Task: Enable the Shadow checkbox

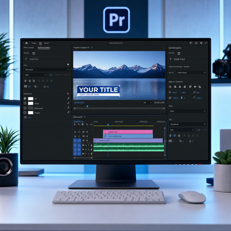Action: click(25, 113)
